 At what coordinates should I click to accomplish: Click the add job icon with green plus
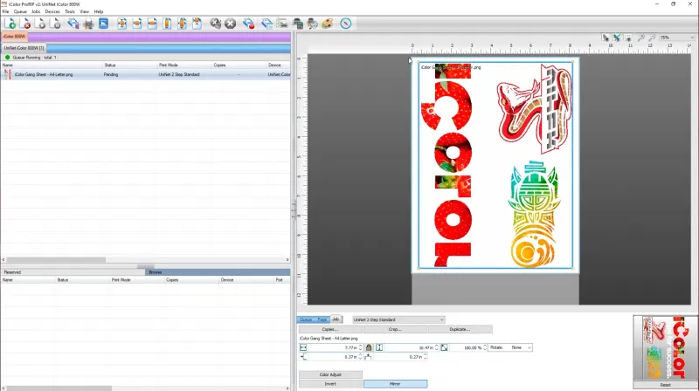point(10,24)
